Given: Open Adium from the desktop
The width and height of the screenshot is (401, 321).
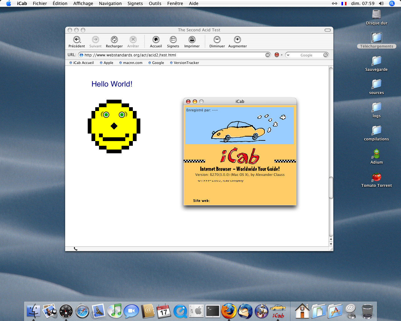Looking at the screenshot, I should click(376, 154).
